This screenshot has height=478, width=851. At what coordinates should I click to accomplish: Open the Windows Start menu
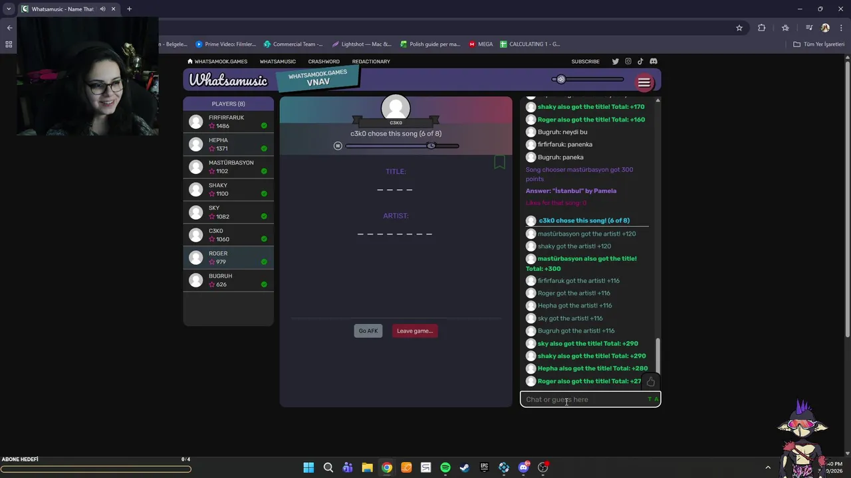[x=308, y=467]
